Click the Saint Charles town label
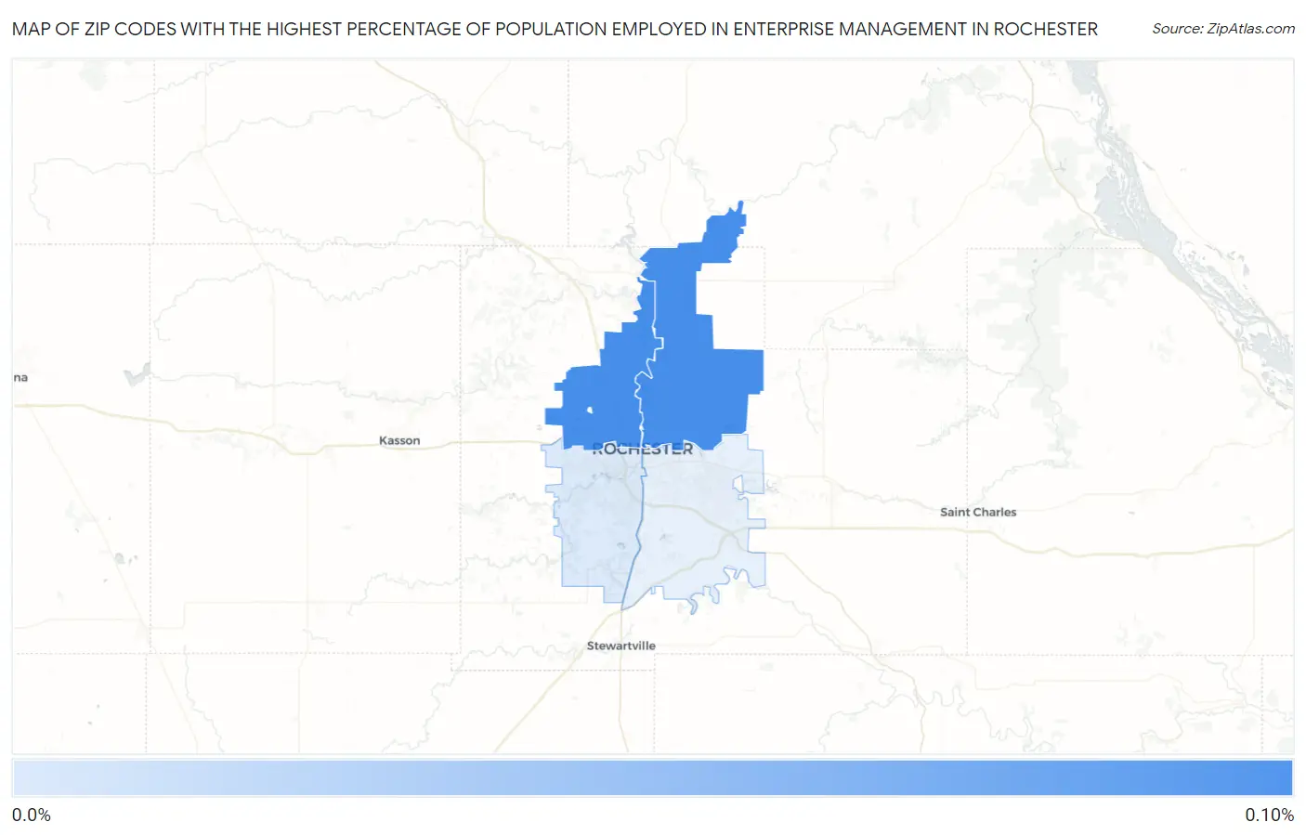The width and height of the screenshot is (1306, 835). 978,512
